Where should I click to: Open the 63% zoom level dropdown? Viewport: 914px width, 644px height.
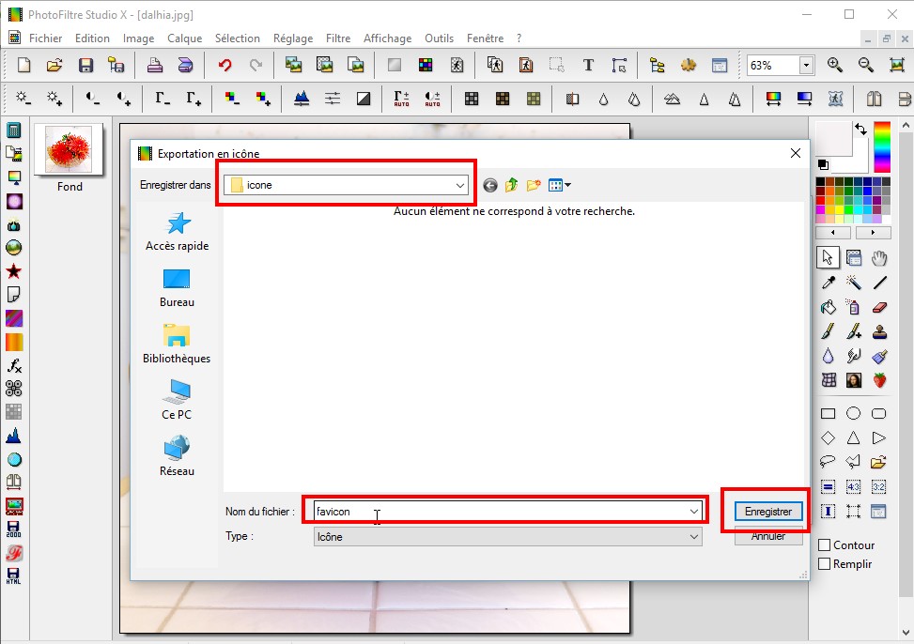pyautogui.click(x=807, y=66)
